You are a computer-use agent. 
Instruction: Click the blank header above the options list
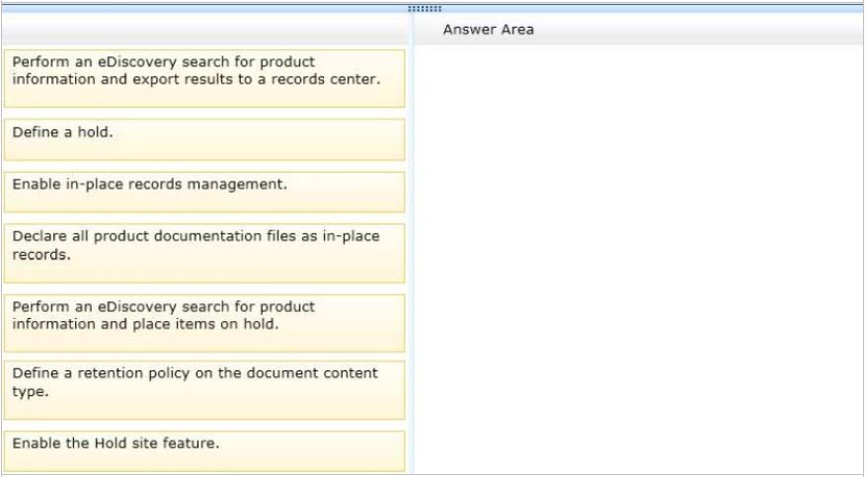203,30
